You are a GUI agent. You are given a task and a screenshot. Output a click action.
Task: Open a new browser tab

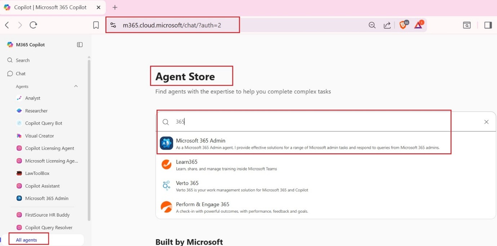(115, 7)
